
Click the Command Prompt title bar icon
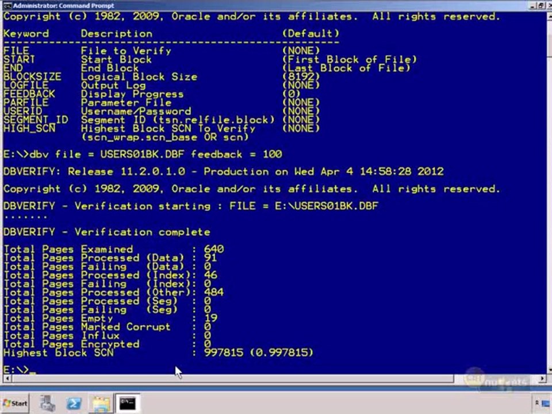7,5
